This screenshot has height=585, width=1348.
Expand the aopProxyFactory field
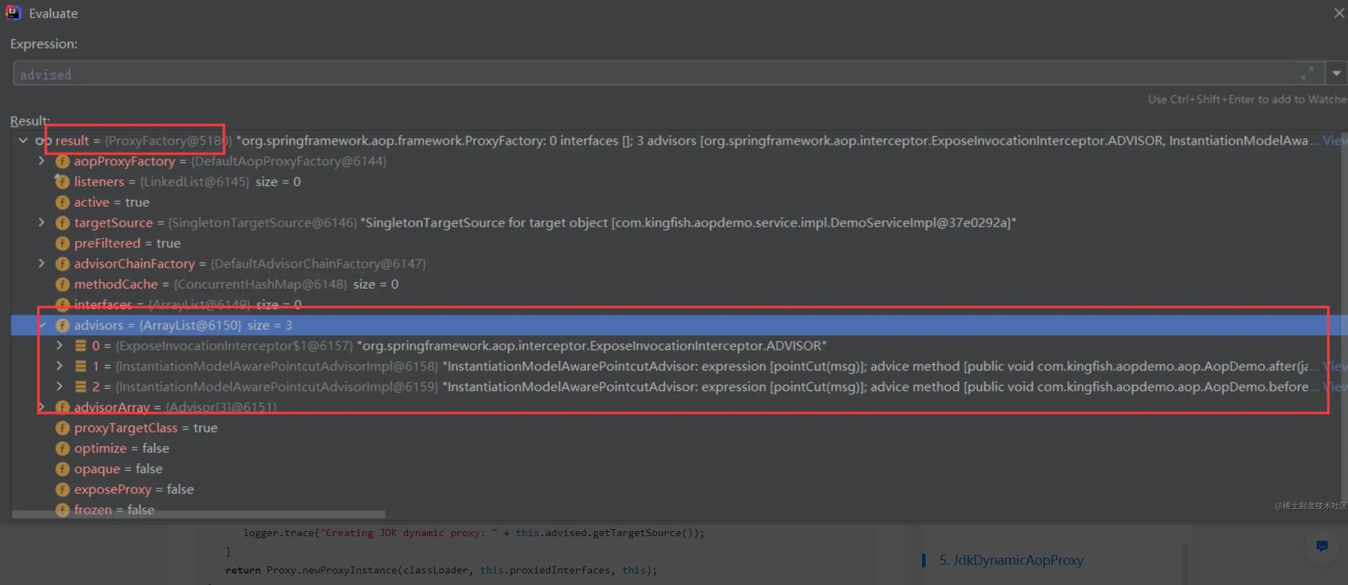[x=42, y=162]
